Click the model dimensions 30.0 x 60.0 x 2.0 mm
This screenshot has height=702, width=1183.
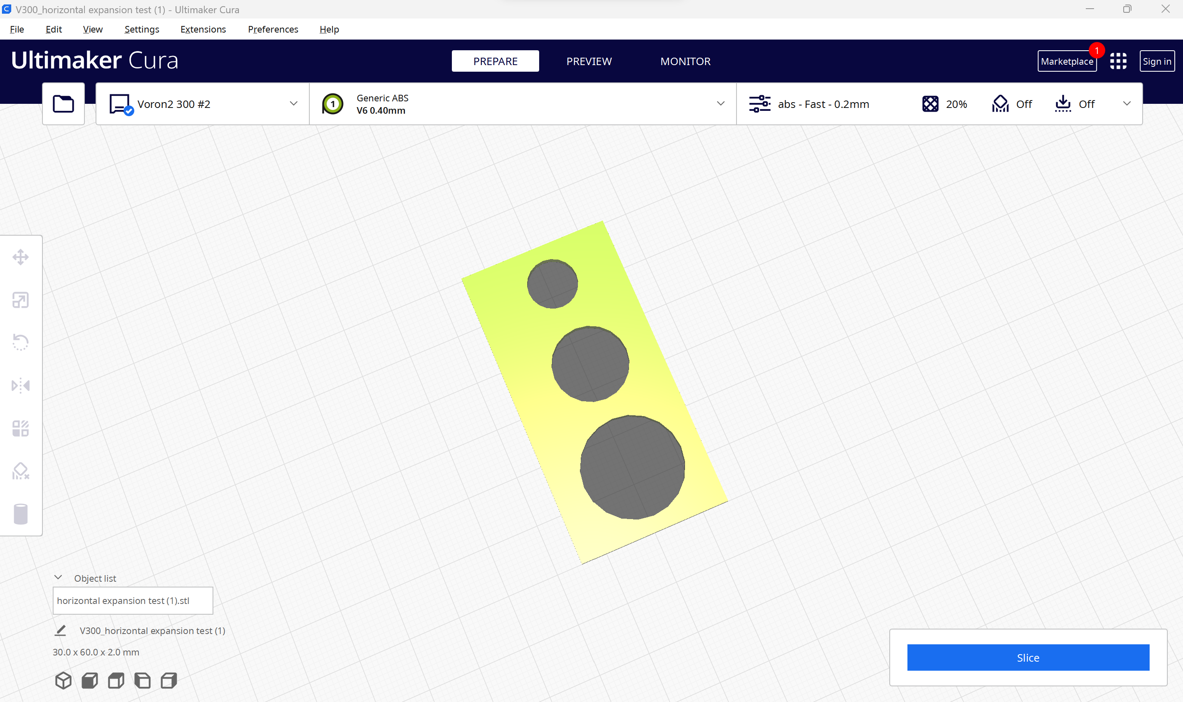click(x=96, y=652)
